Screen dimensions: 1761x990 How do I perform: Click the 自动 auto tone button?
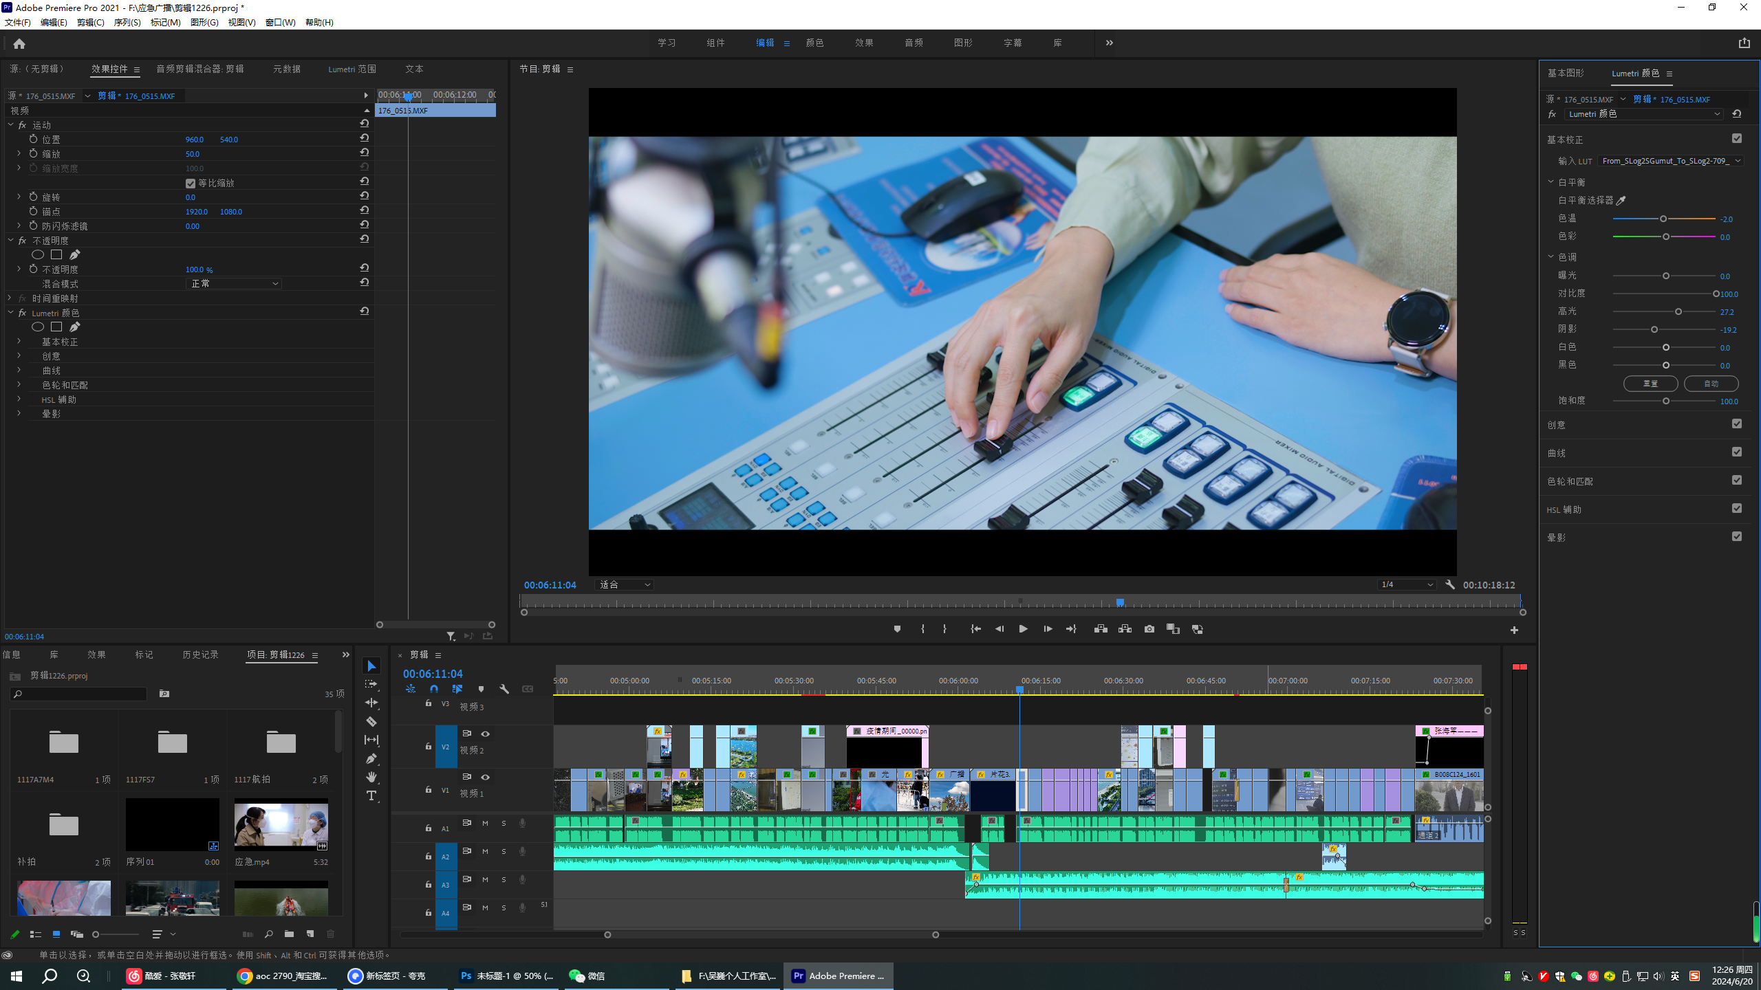tap(1711, 384)
